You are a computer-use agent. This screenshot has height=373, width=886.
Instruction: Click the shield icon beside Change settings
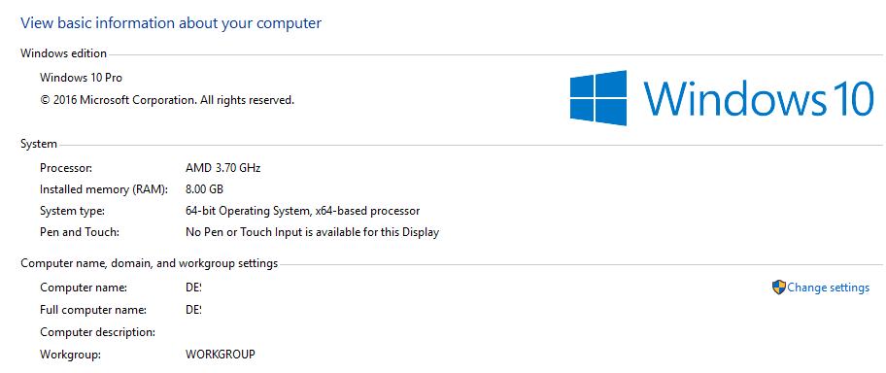[x=778, y=288]
